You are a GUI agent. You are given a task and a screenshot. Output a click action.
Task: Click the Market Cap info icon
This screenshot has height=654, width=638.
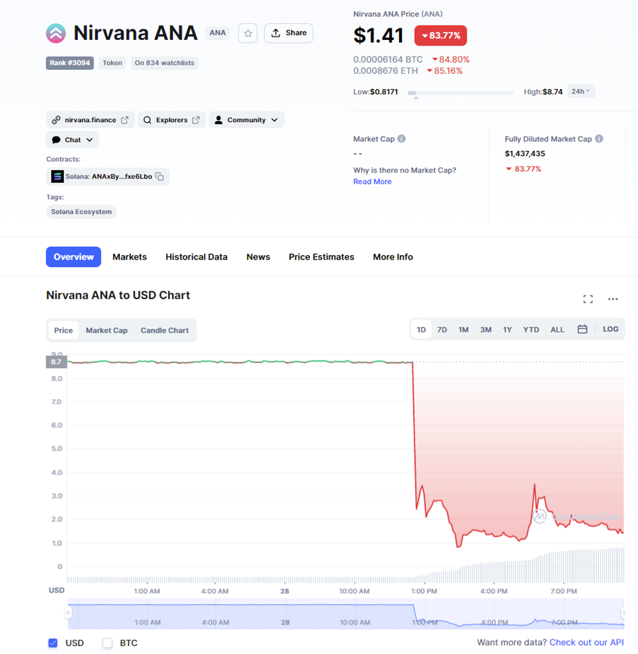coord(402,139)
